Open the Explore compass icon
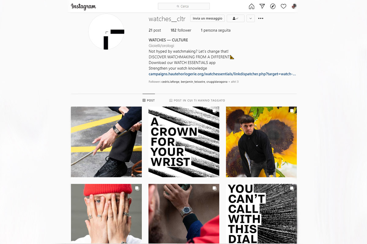Viewport: 367px width, 244px height. click(x=273, y=6)
